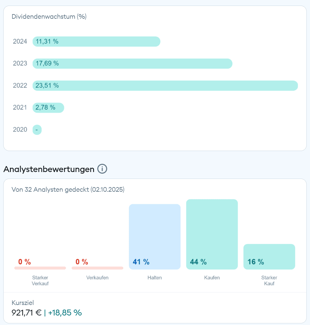Viewport: 310px width, 325px height.
Task: Click the 2024 dividend growth bar
Action: pyautogui.click(x=96, y=42)
